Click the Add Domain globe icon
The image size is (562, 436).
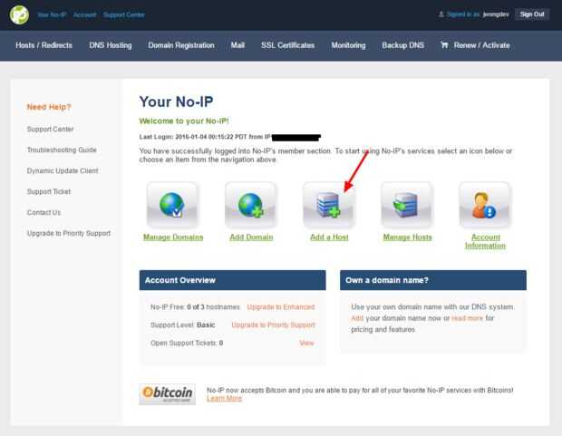[x=250, y=205]
